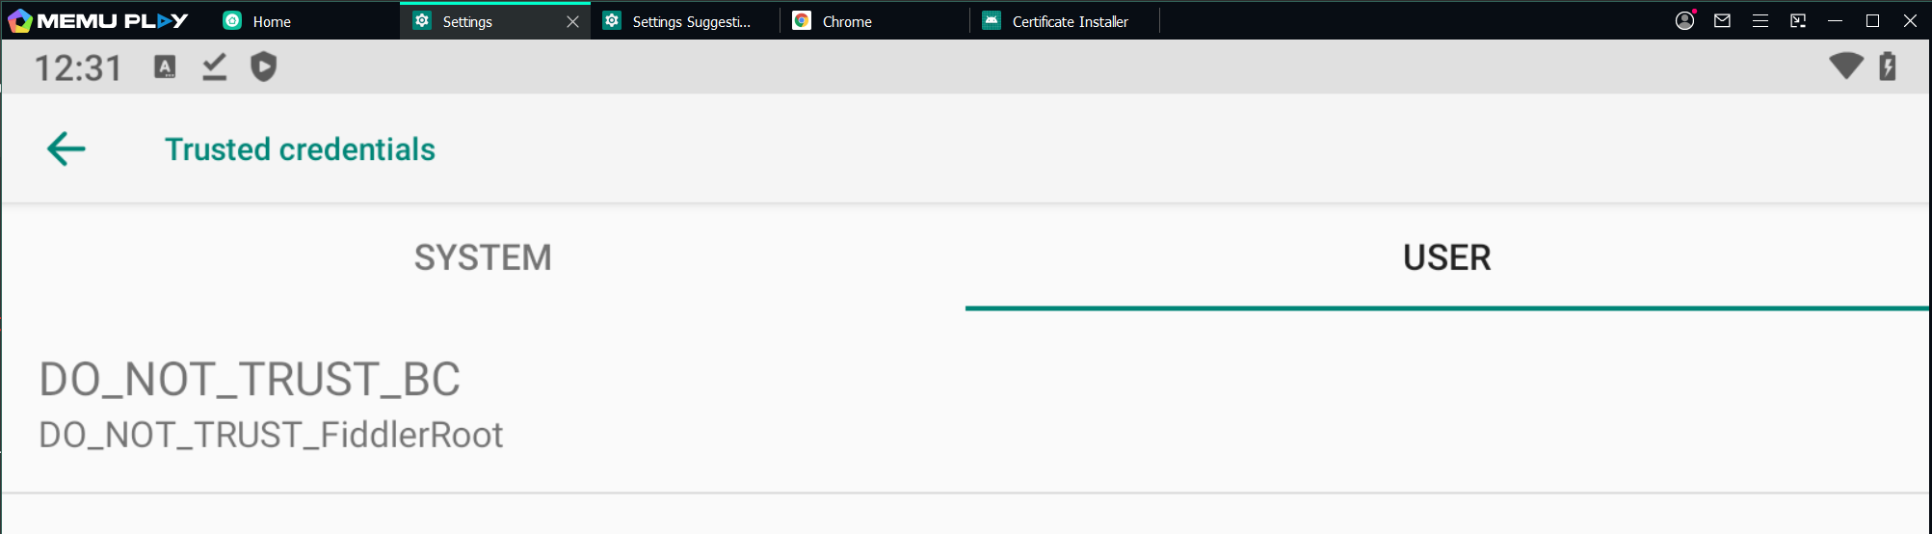1932x534 pixels.
Task: Tap the shield play status icon
Action: pos(263,67)
